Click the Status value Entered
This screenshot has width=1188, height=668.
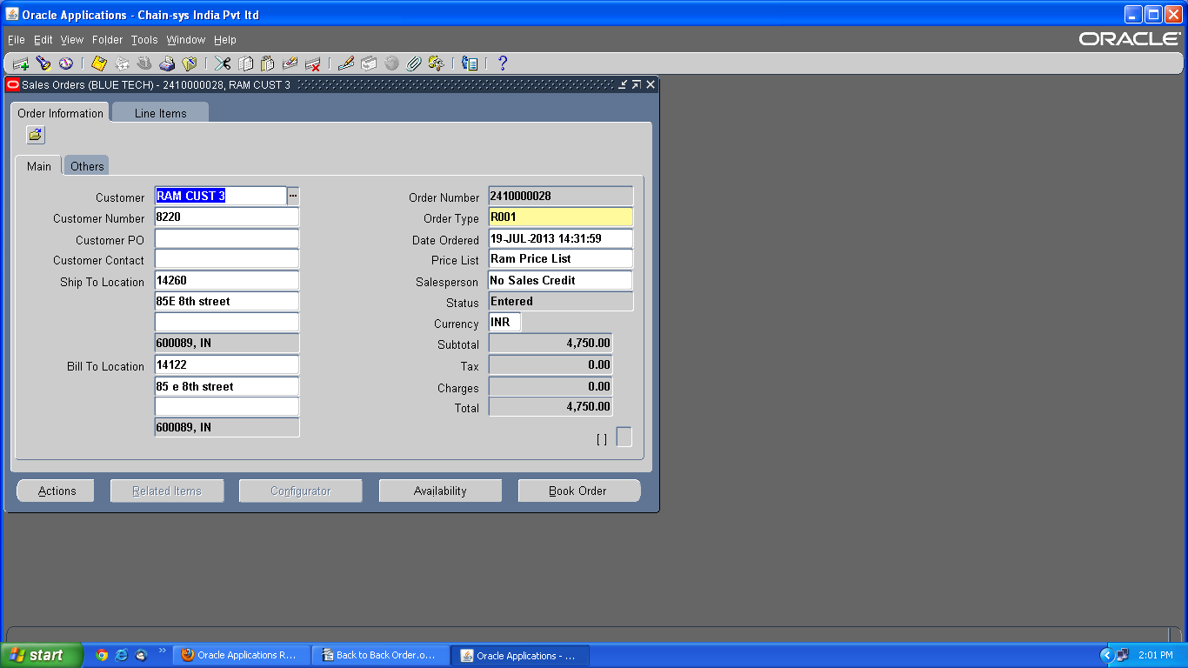[561, 301]
